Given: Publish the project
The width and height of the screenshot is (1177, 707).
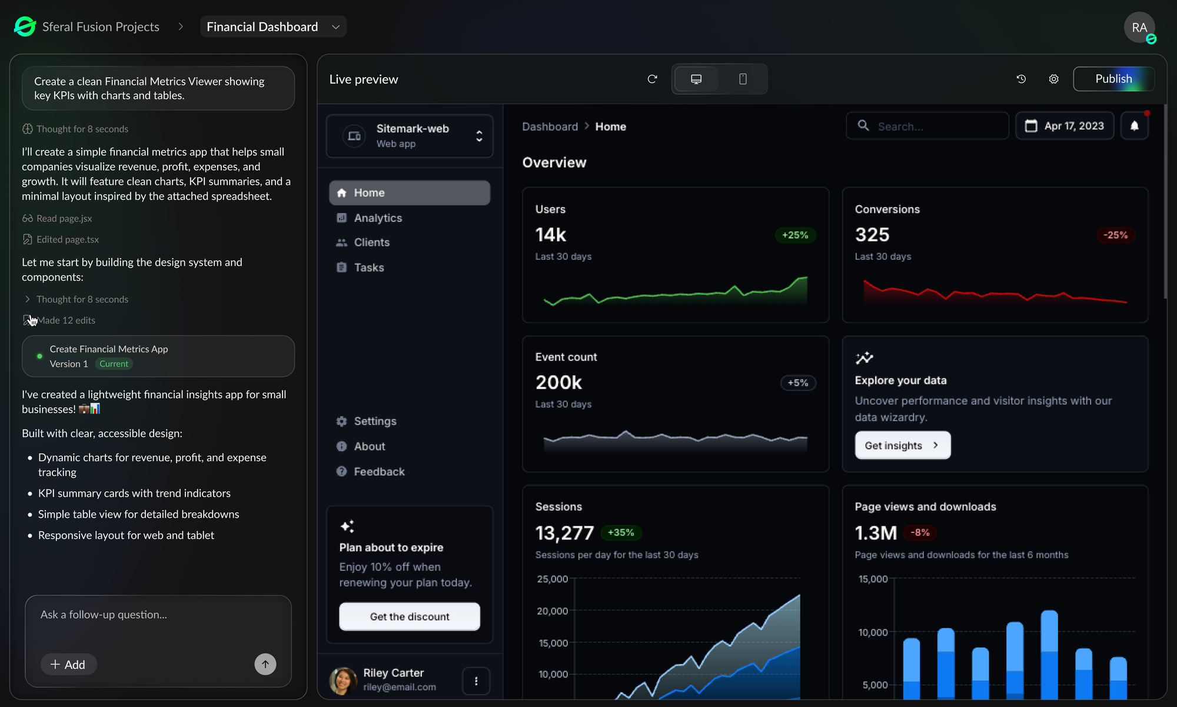Looking at the screenshot, I should (1113, 79).
